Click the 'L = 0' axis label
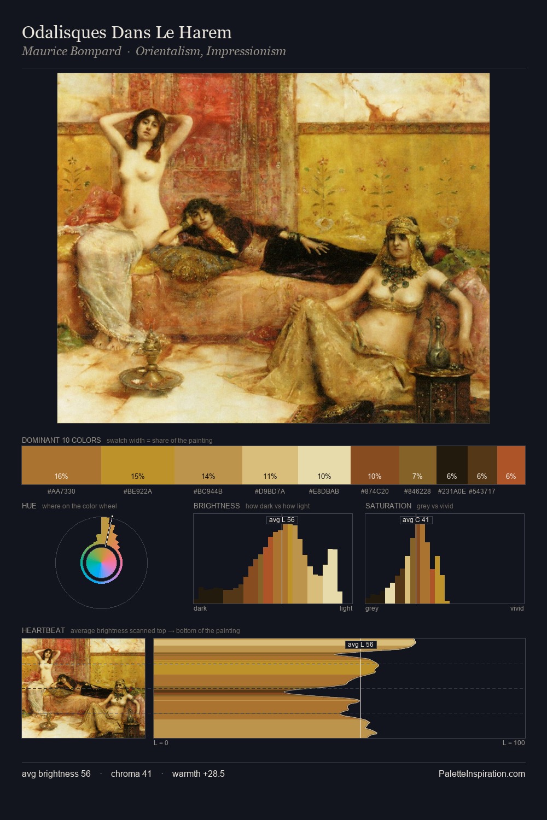The height and width of the screenshot is (820, 547). (x=161, y=742)
